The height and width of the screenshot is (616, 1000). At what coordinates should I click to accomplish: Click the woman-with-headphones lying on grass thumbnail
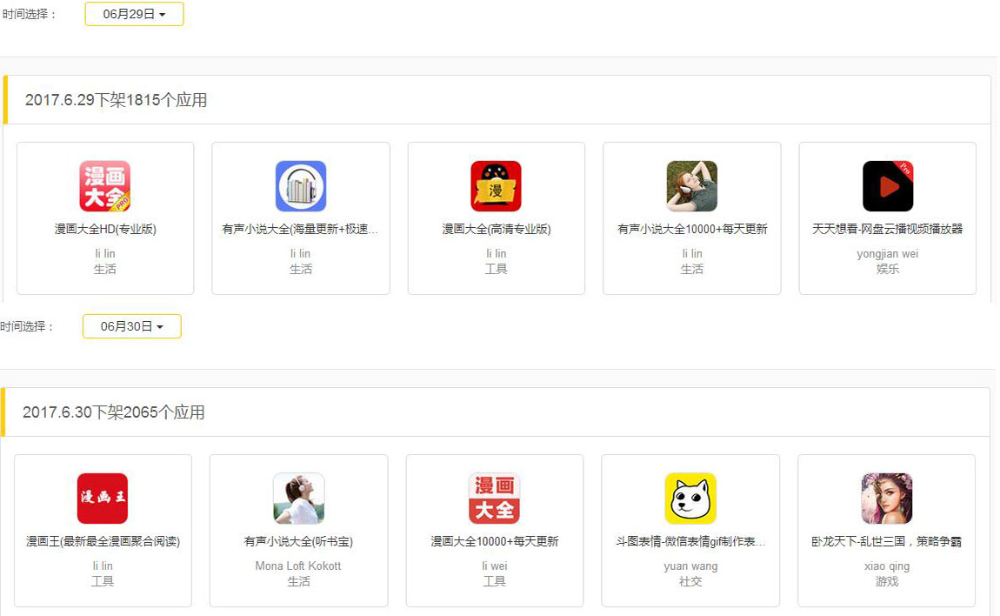pos(691,186)
